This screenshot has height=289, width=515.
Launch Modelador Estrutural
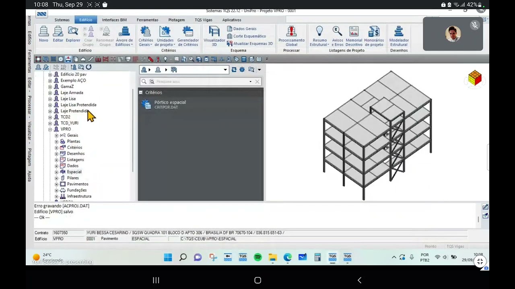pos(399,36)
